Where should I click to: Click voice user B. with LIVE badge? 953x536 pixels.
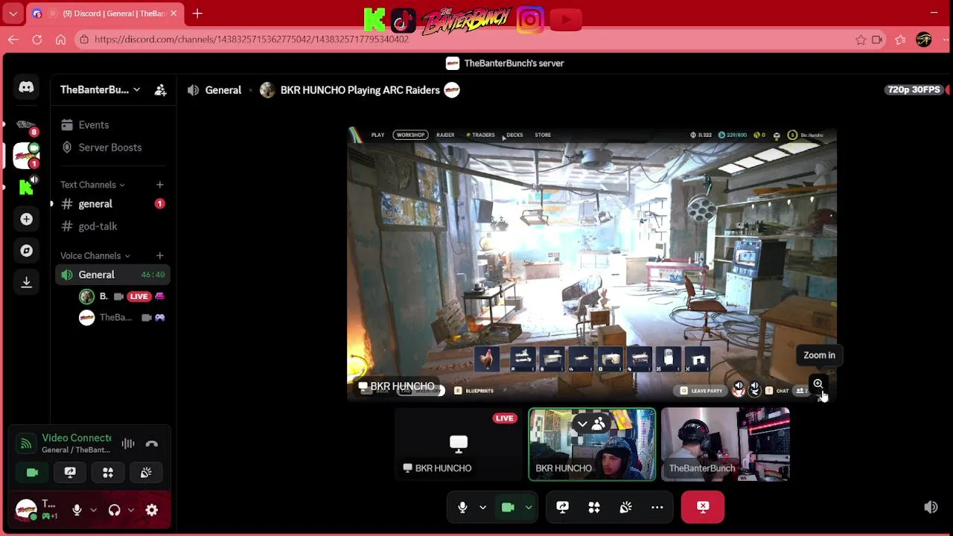point(122,296)
